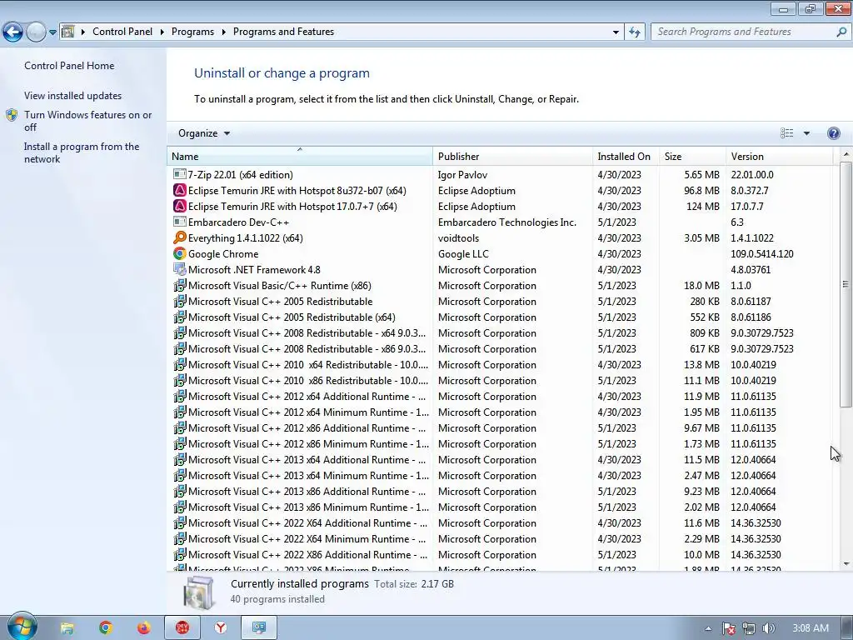This screenshot has width=853, height=640.
Task: Click Visual Basic/C++ Runtime (x86) icon
Action: point(180,285)
